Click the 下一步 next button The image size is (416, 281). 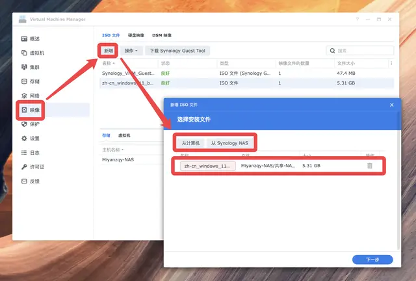pos(372,260)
